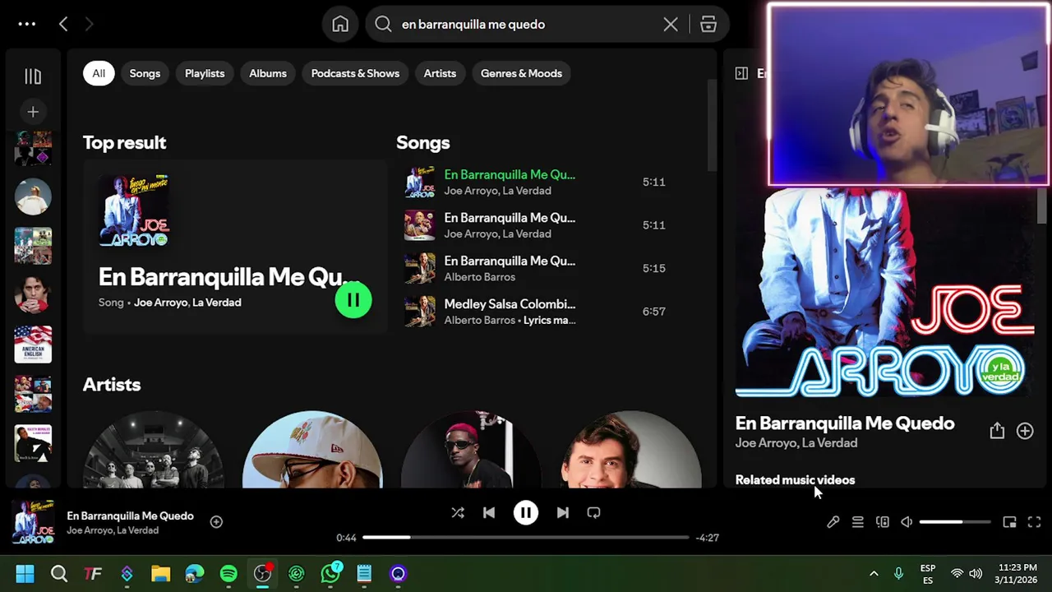Filter results by Playlists
This screenshot has width=1052, height=592.
(x=205, y=73)
